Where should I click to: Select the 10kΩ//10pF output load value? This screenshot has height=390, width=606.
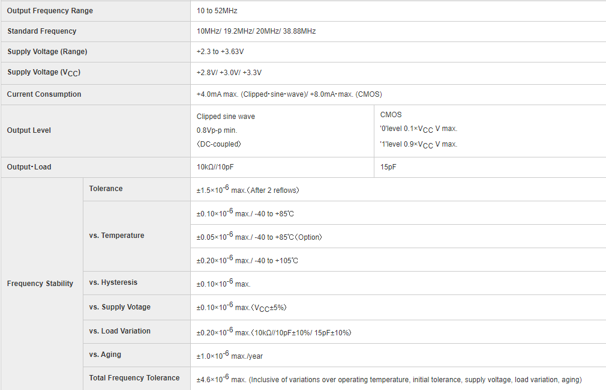coord(214,167)
